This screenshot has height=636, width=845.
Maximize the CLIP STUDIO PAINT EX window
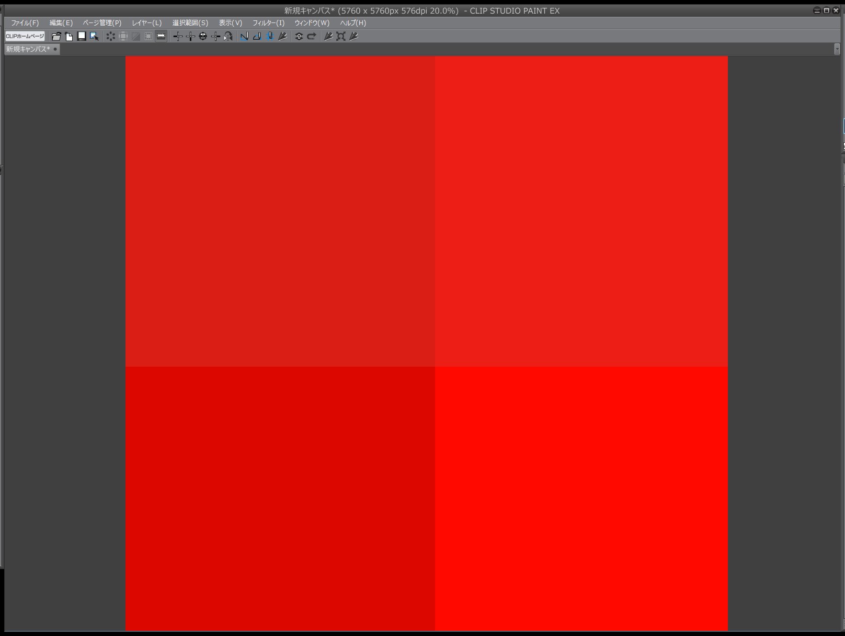(827, 10)
